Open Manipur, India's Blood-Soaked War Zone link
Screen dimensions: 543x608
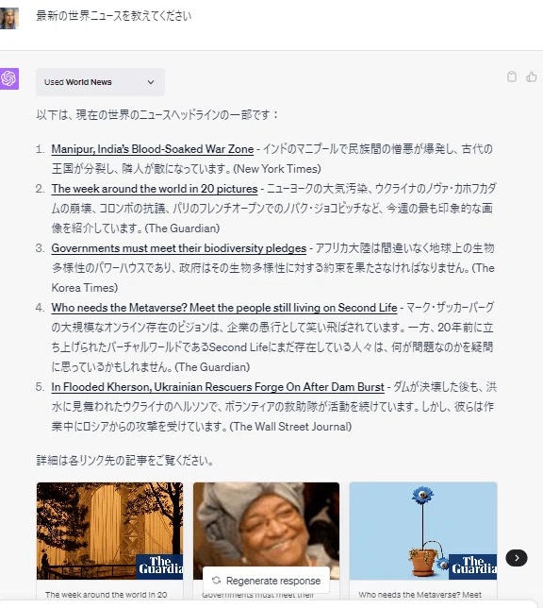coord(153,149)
